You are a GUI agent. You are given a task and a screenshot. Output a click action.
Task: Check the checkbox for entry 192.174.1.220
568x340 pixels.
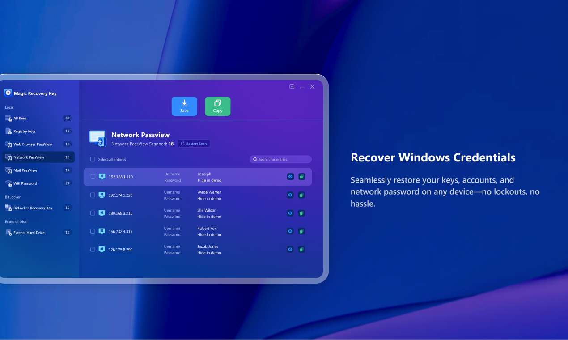[x=92, y=195]
